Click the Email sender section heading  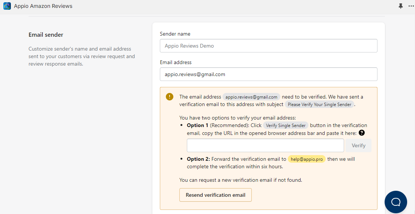tap(46, 35)
